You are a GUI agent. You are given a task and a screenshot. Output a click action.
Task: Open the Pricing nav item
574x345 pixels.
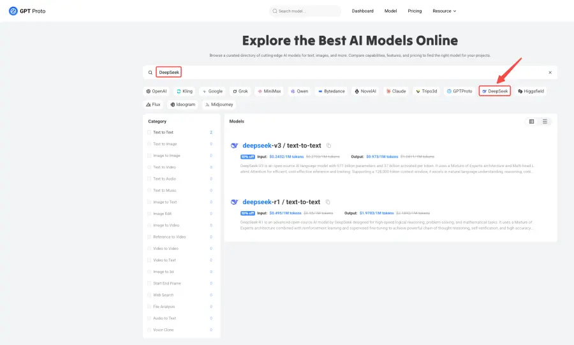(x=415, y=11)
